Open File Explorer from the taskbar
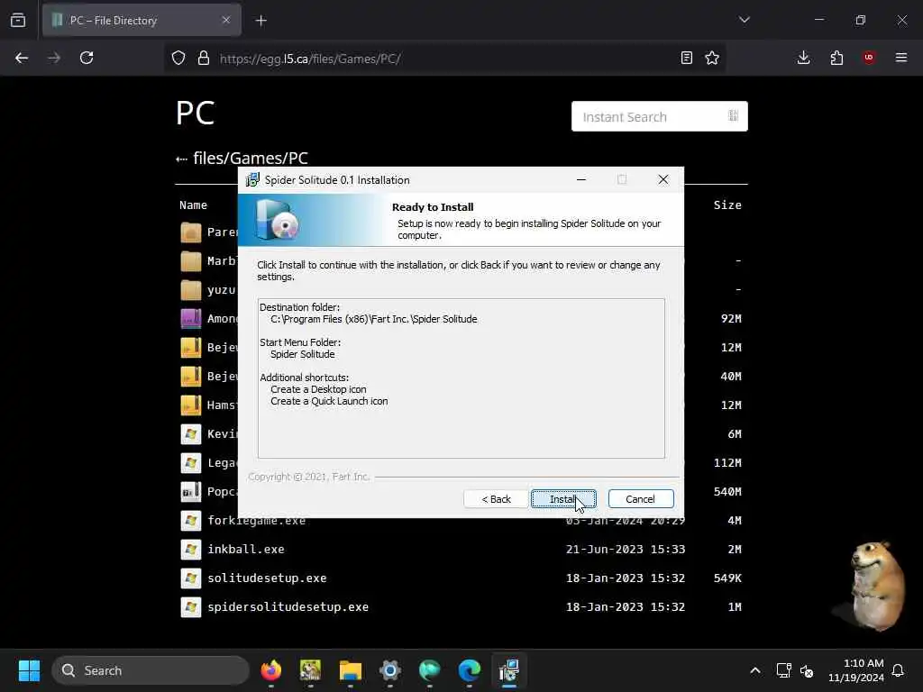The width and height of the screenshot is (923, 692). [x=351, y=670]
